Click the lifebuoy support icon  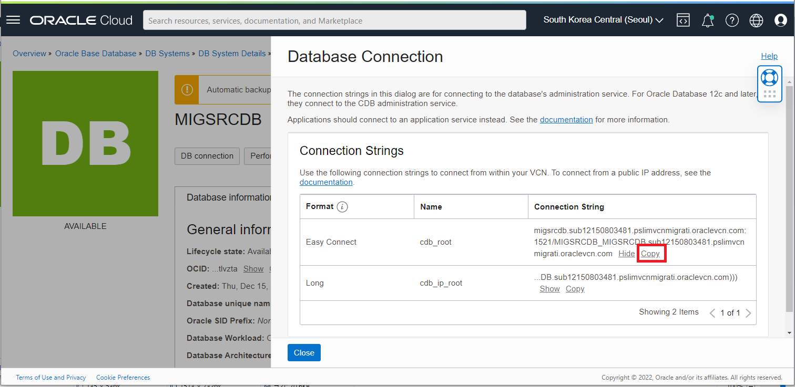pos(769,77)
